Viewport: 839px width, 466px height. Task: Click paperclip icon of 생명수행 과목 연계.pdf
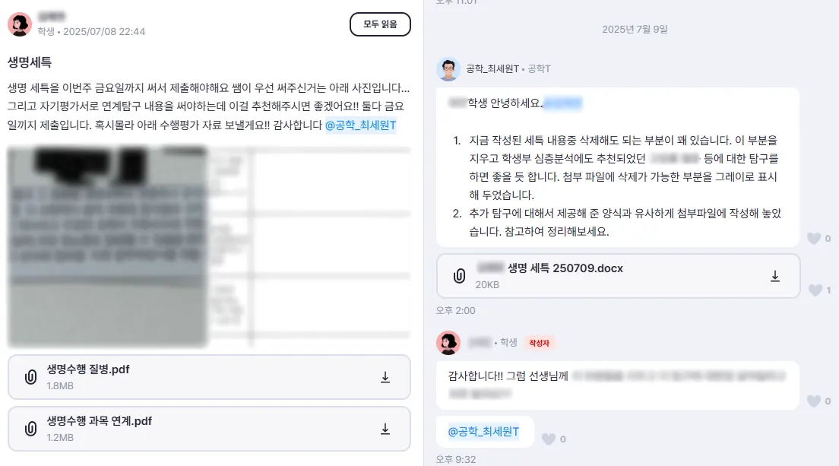31,429
